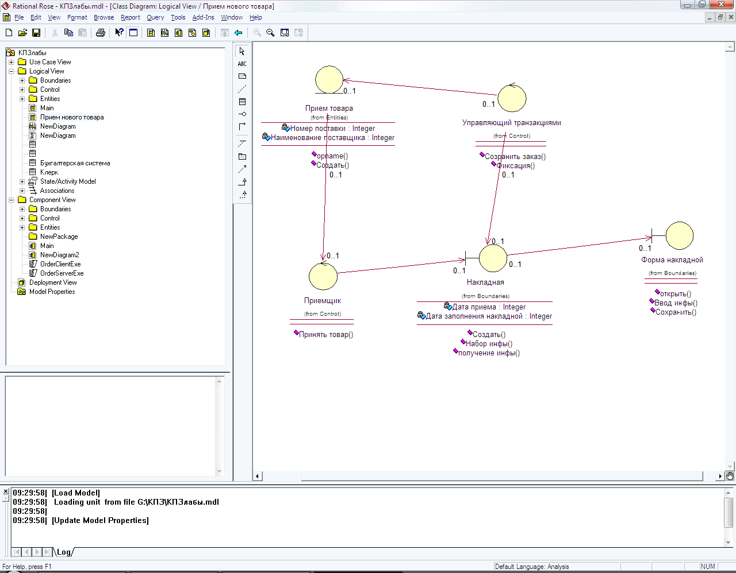Open a model file with the Open icon

(22, 33)
